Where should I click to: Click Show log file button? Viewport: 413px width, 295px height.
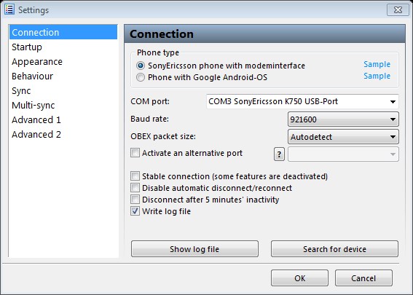pos(194,249)
